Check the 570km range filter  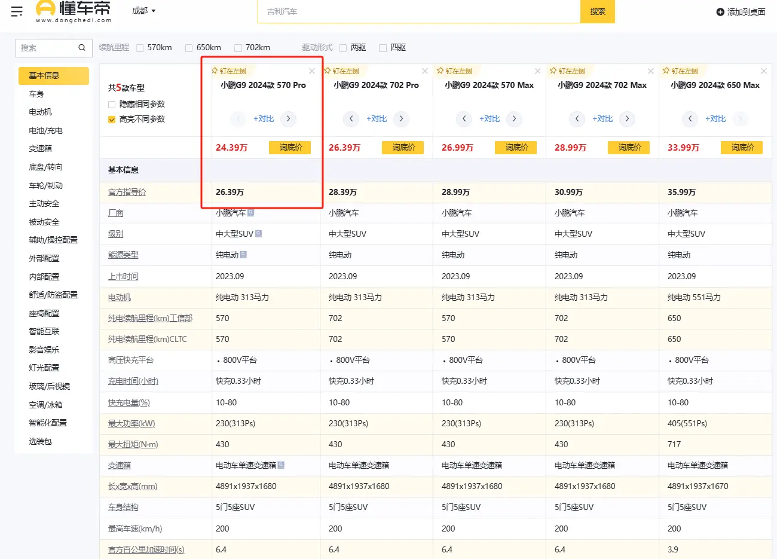click(140, 48)
